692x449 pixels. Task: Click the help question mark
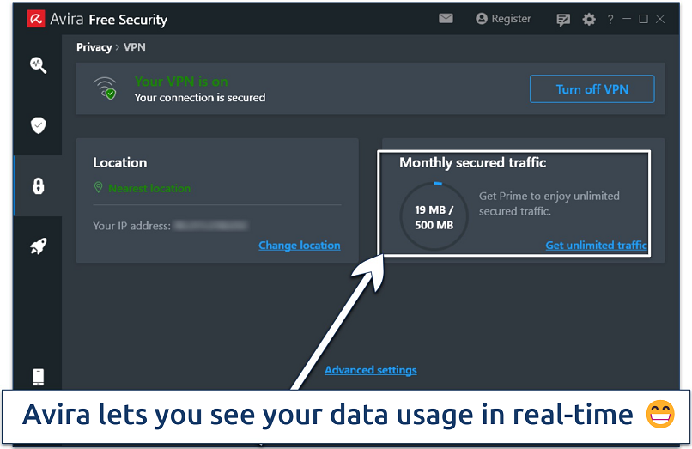[610, 19]
